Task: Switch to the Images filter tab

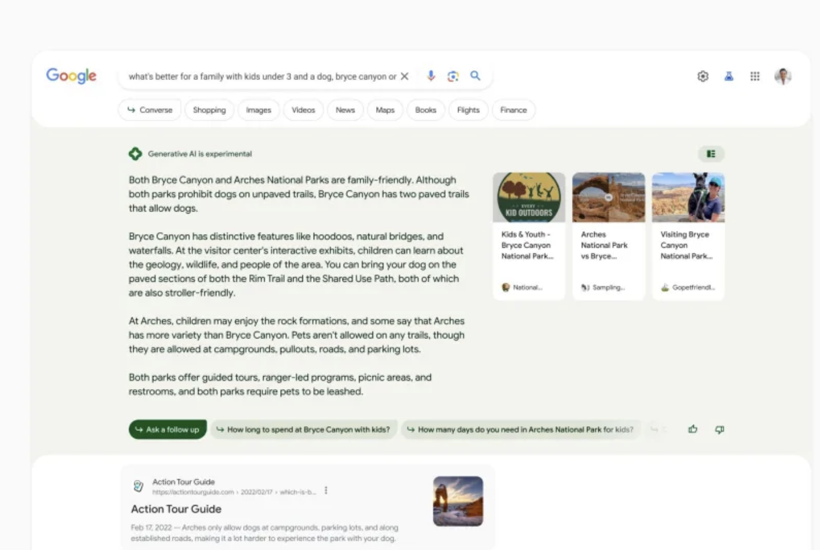Action: coord(258,110)
